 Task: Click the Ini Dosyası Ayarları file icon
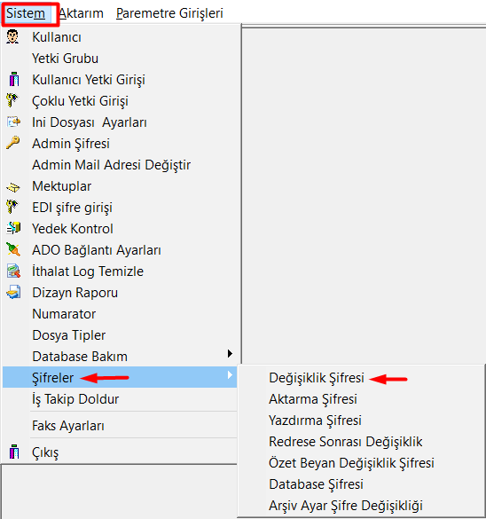13,122
